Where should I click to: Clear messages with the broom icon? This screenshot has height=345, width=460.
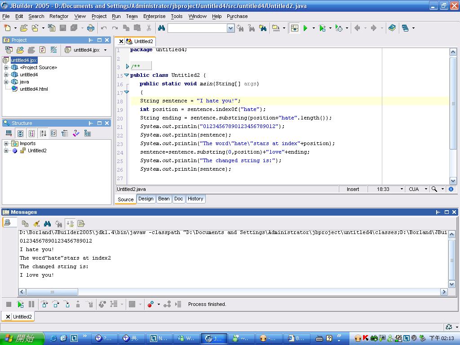[36, 224]
